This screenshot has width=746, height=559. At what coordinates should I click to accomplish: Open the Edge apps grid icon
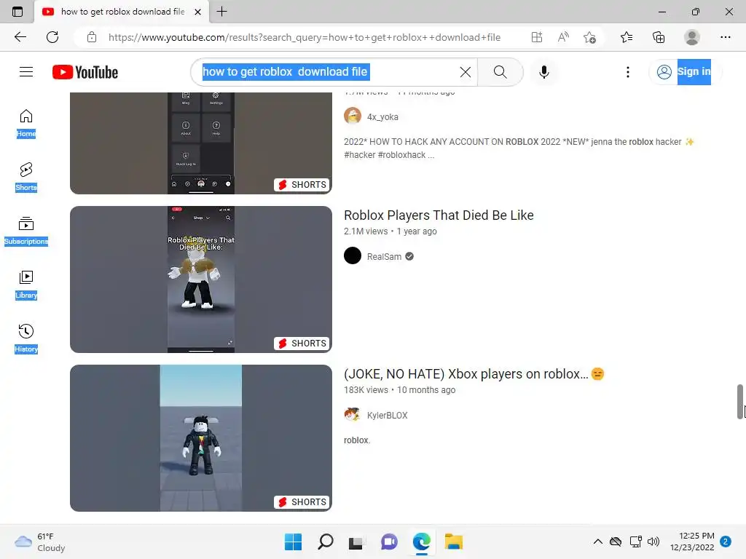[x=537, y=37]
